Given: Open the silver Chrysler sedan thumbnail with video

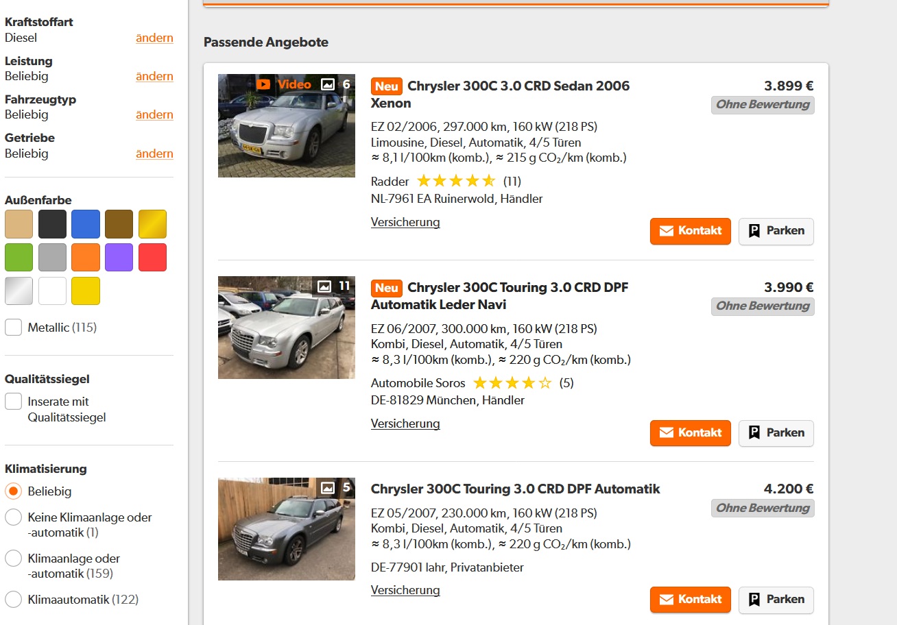Looking at the screenshot, I should click(x=287, y=125).
